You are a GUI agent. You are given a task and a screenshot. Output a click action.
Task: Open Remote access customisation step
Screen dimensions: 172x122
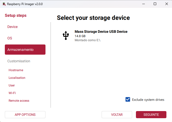19,101
